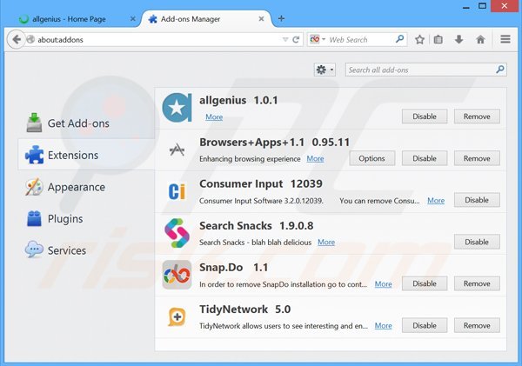
Task: Click the Get Add-ons download icon
Action: (34, 123)
